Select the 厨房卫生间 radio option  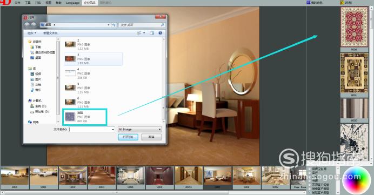coord(318,169)
